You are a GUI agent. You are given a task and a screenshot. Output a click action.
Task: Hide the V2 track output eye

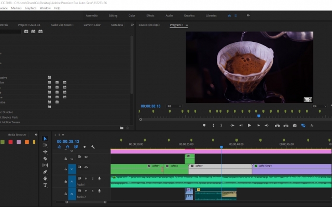(86, 157)
